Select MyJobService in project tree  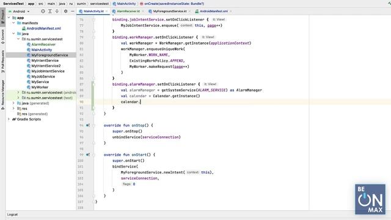[x=43, y=76]
